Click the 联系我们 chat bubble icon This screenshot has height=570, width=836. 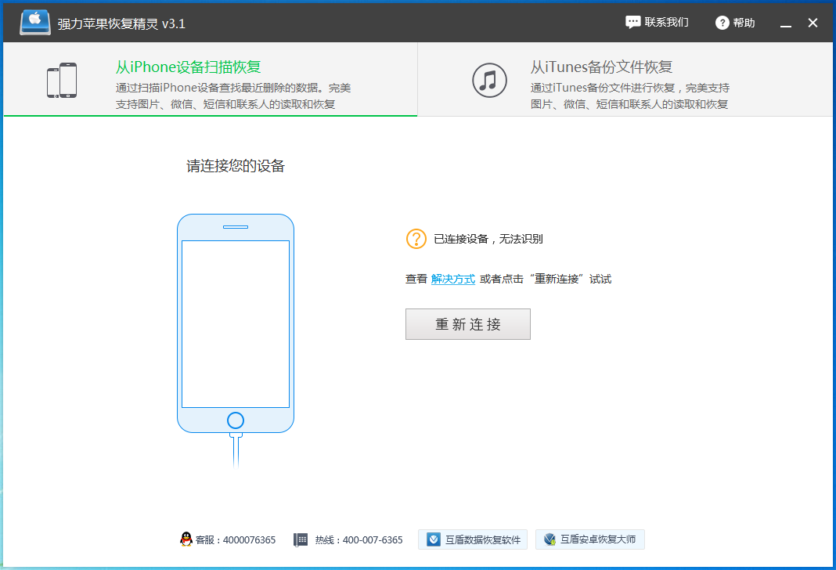(x=632, y=23)
